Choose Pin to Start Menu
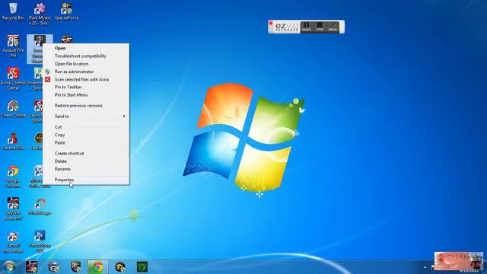Viewport: 487px width, 274px height. click(x=86, y=94)
